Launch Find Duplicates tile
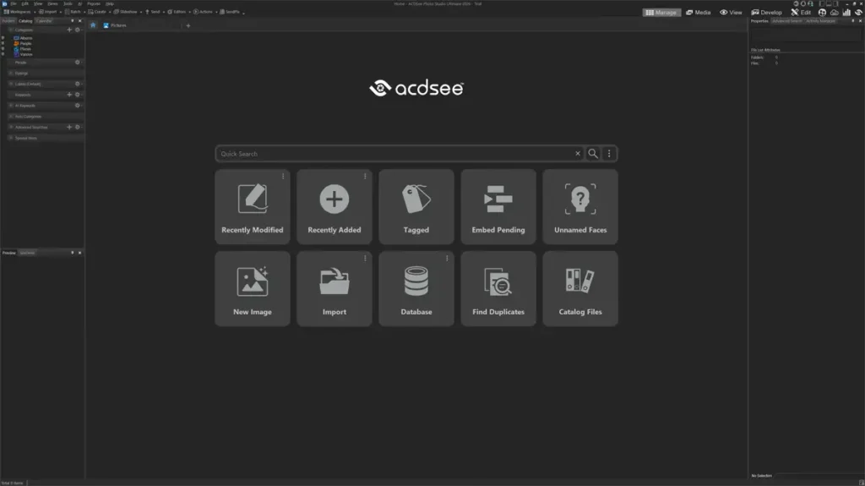This screenshot has height=486, width=865. (x=498, y=289)
